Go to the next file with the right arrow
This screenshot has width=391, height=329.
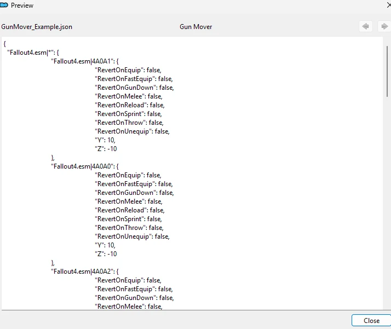(x=384, y=26)
